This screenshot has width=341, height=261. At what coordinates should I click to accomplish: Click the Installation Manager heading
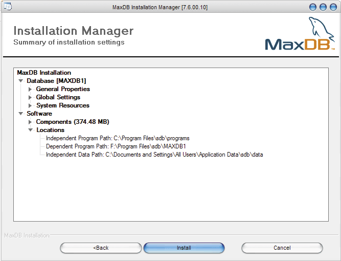pyautogui.click(x=74, y=31)
